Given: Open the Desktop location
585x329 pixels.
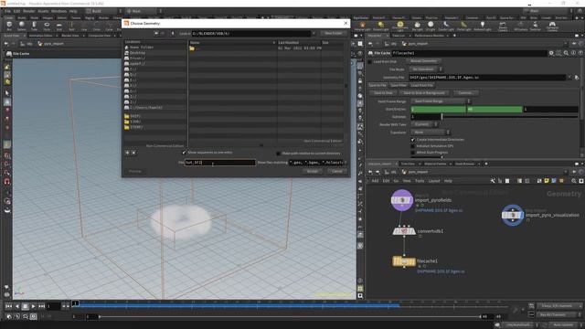Looking at the screenshot, I should coord(137,53).
